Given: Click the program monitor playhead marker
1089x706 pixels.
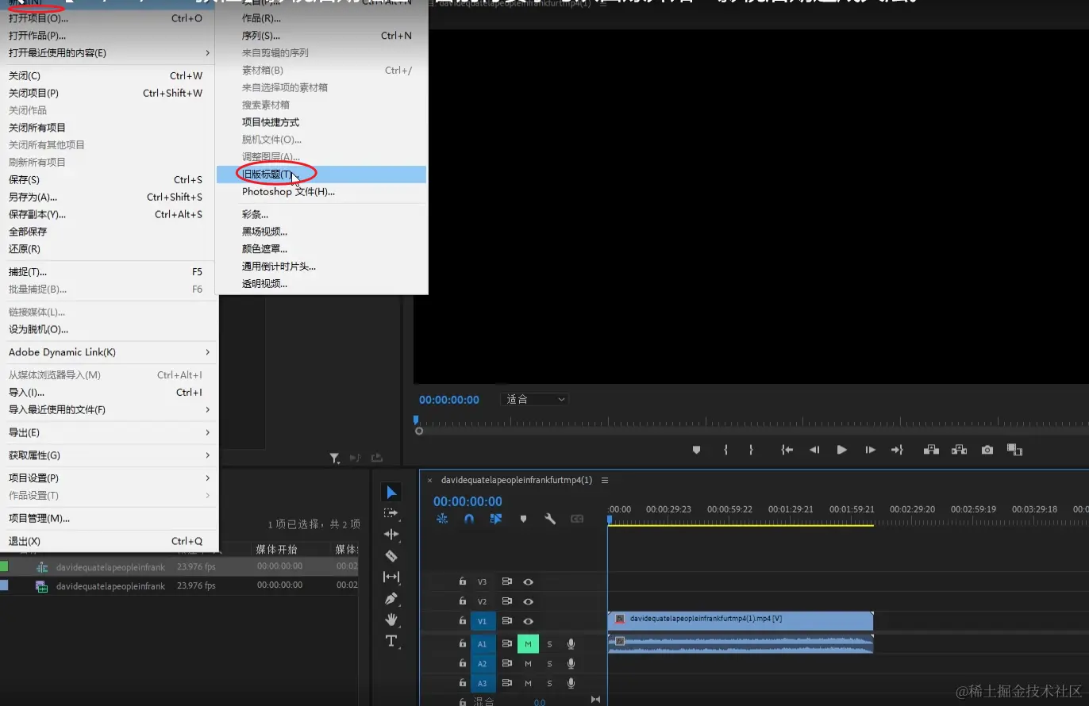Looking at the screenshot, I should 416,420.
